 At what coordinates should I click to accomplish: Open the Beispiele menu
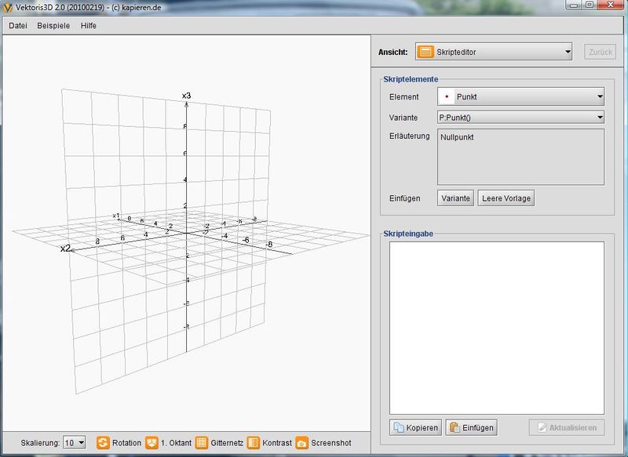click(x=54, y=25)
